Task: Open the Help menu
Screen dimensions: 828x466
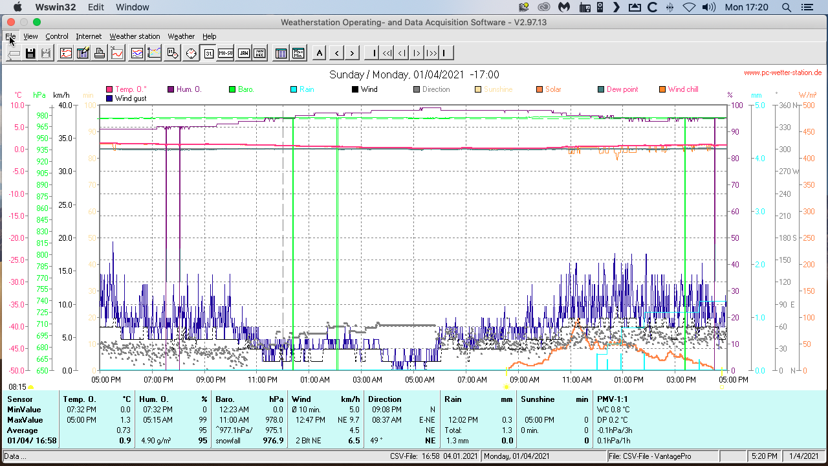Action: click(x=209, y=36)
